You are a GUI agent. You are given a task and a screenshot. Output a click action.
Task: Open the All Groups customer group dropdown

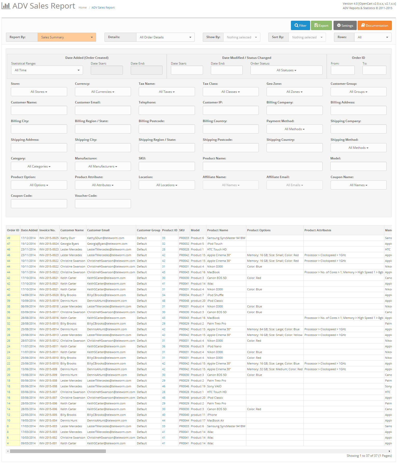[x=358, y=92]
